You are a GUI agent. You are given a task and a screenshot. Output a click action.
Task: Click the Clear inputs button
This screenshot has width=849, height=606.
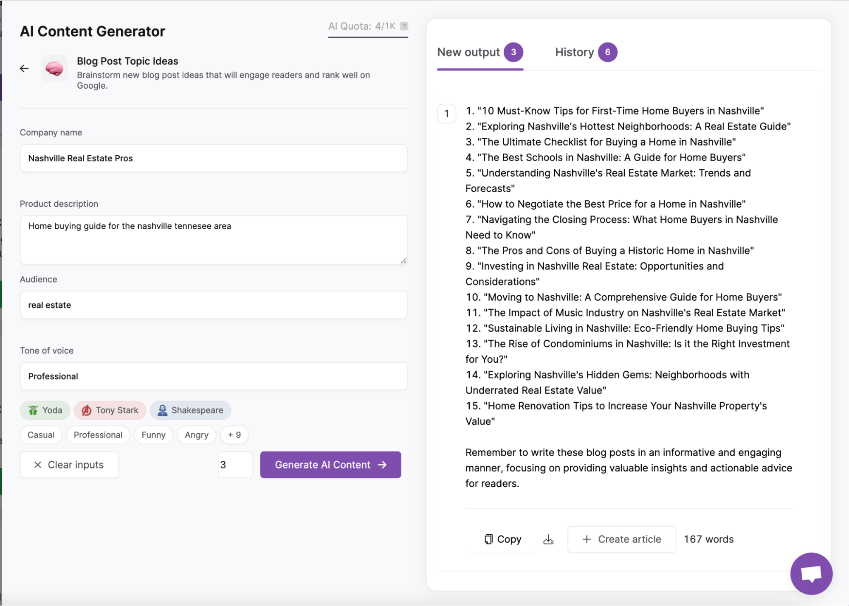pyautogui.click(x=69, y=465)
